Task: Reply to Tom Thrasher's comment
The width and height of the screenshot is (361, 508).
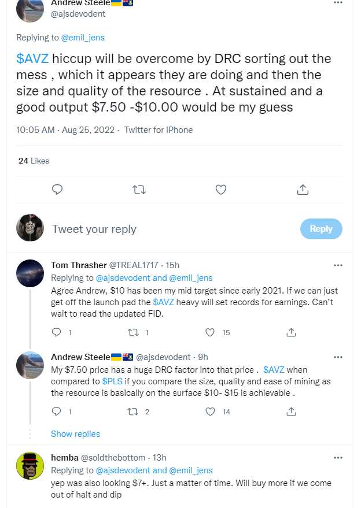Action: pos(57,332)
